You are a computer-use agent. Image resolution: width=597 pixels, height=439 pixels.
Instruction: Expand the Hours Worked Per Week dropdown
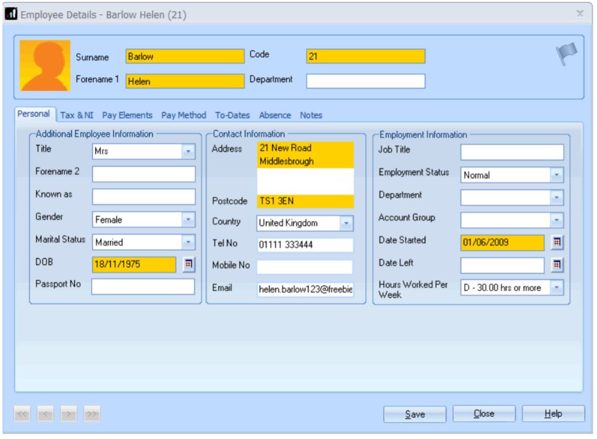(557, 288)
